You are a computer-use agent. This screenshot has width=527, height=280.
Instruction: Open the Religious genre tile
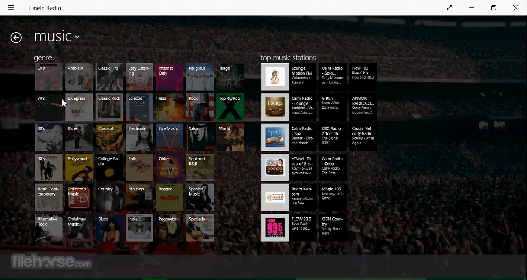coord(200,77)
